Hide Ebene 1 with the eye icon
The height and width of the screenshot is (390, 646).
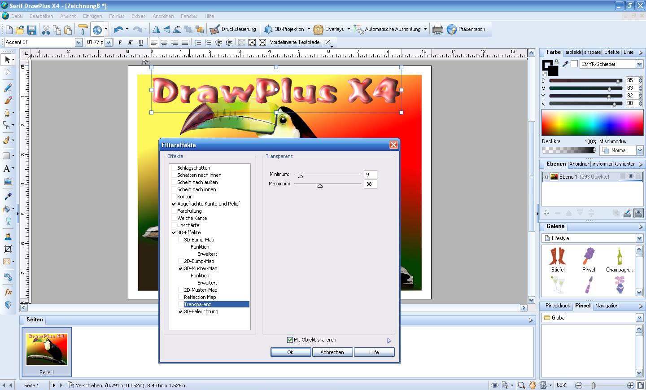click(x=630, y=176)
